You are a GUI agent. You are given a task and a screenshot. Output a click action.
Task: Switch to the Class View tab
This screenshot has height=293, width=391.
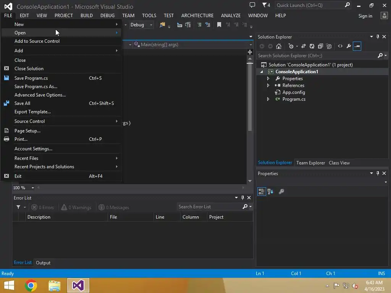339,163
